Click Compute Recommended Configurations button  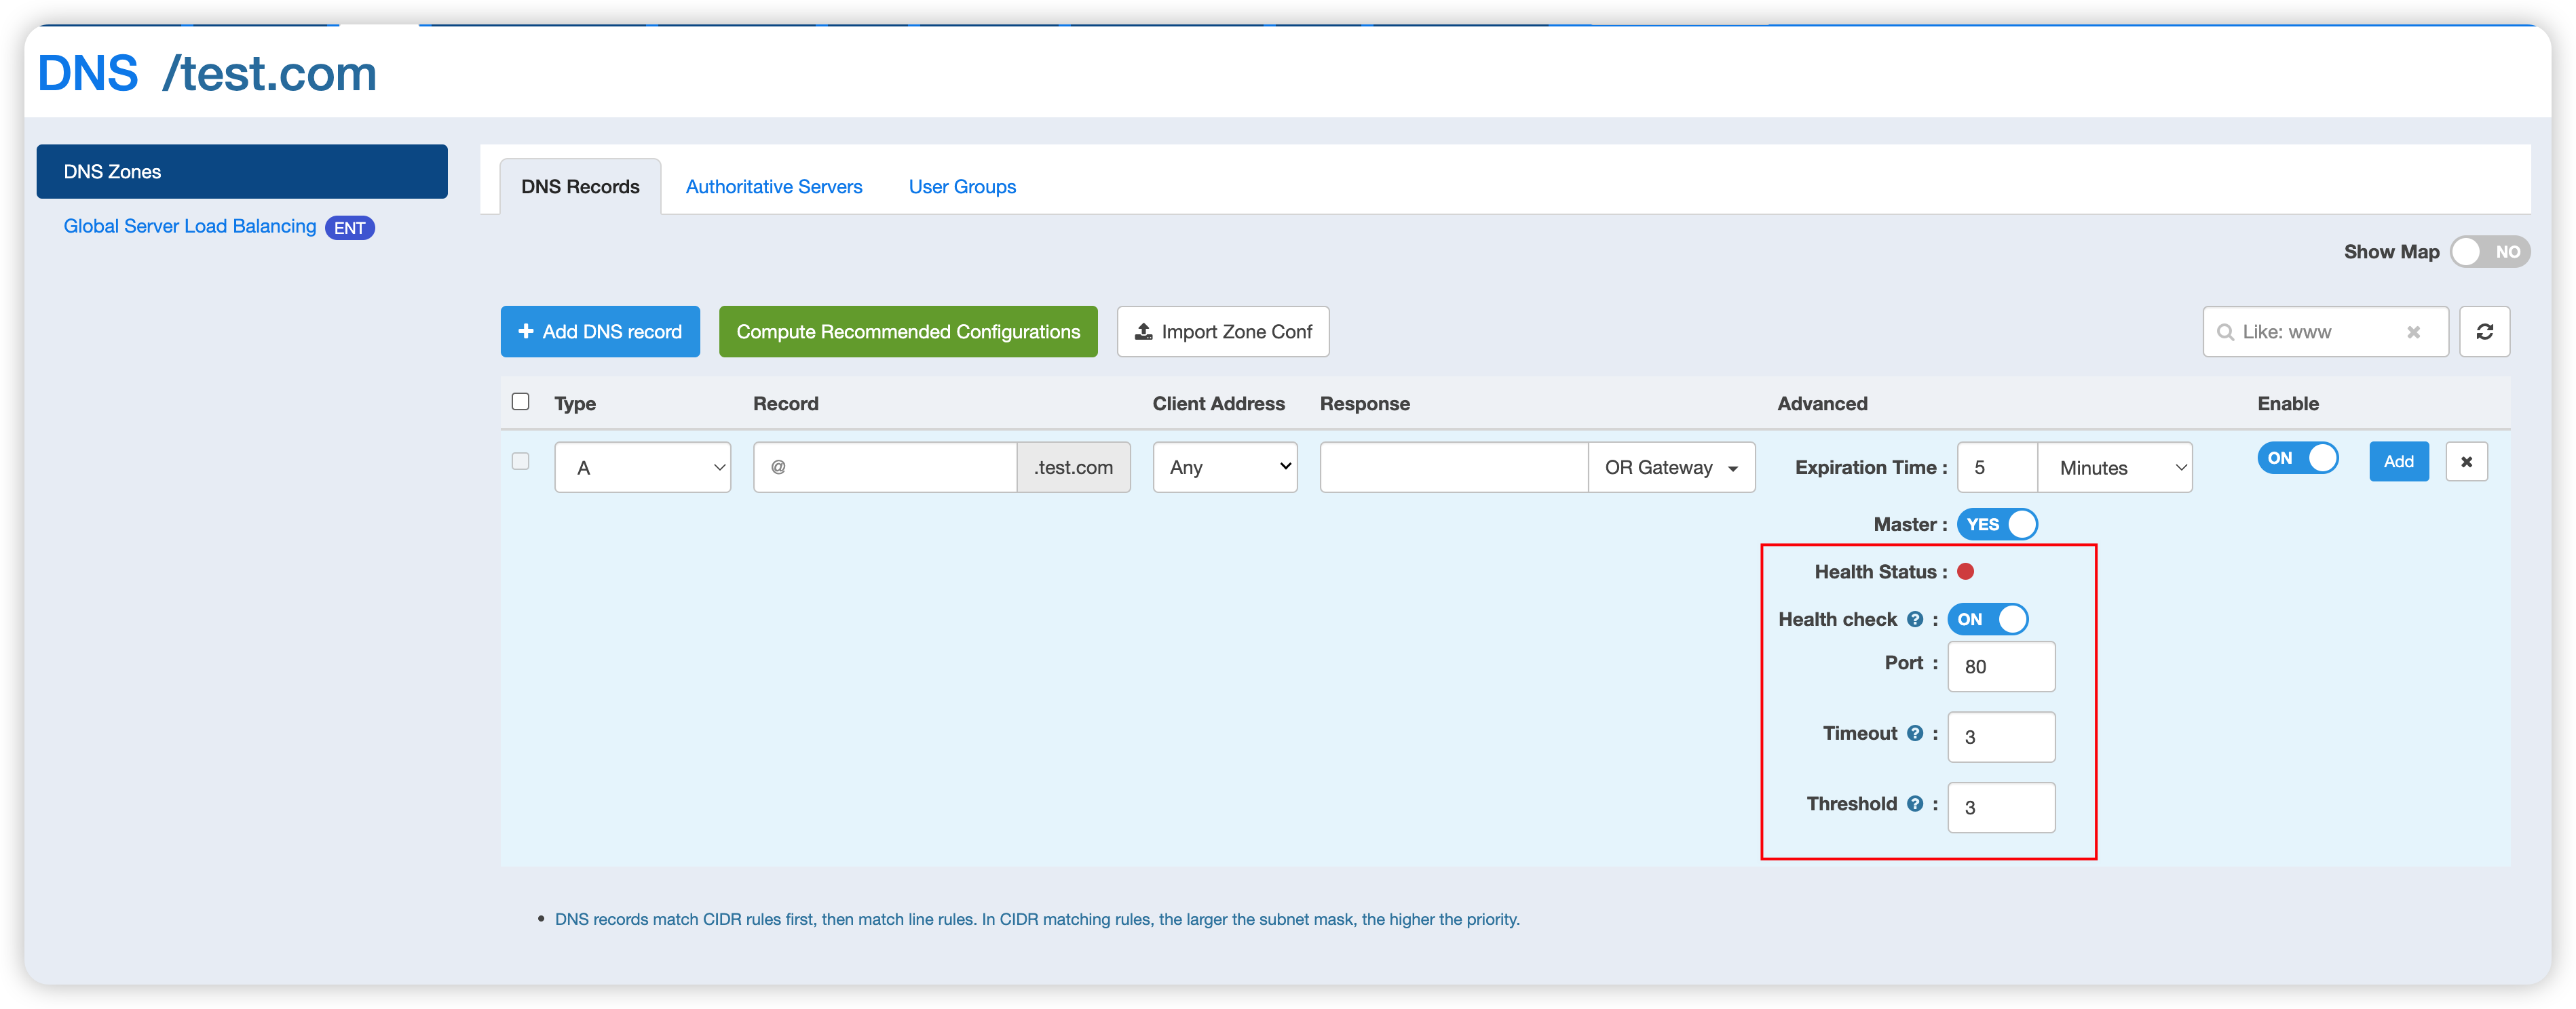[908, 332]
